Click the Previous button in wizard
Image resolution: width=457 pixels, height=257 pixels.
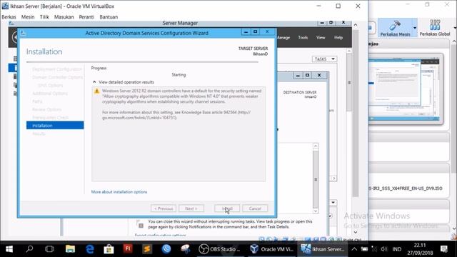164,208
